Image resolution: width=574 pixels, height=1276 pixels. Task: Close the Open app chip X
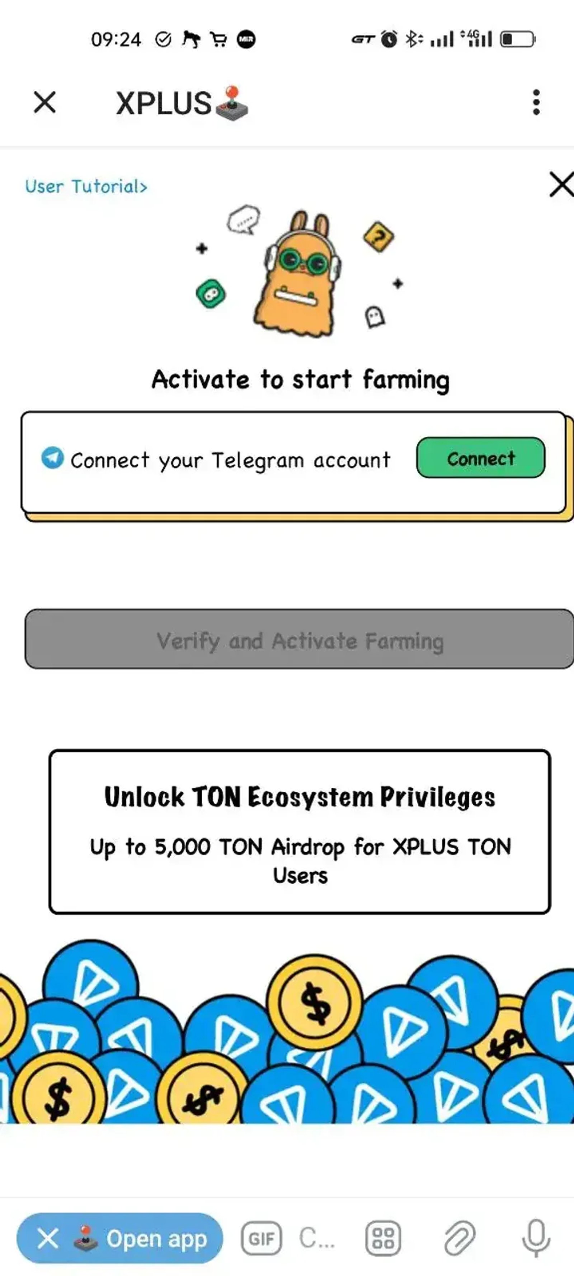coord(48,1238)
